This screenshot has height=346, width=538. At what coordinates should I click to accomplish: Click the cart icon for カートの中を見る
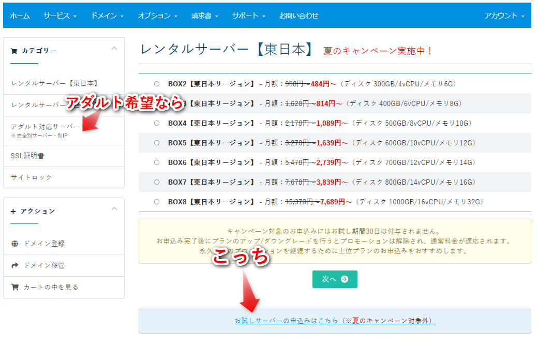click(x=14, y=287)
